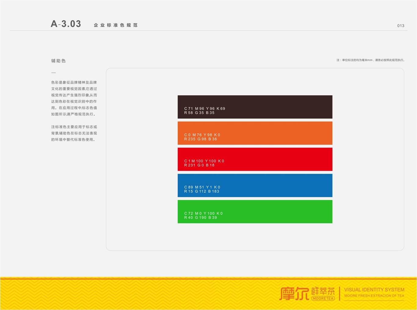Select text 'R 58 G 35 B 35'

pyautogui.click(x=199, y=113)
